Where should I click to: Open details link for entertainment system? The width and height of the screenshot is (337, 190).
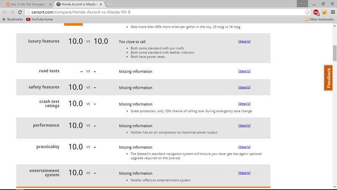click(244, 173)
